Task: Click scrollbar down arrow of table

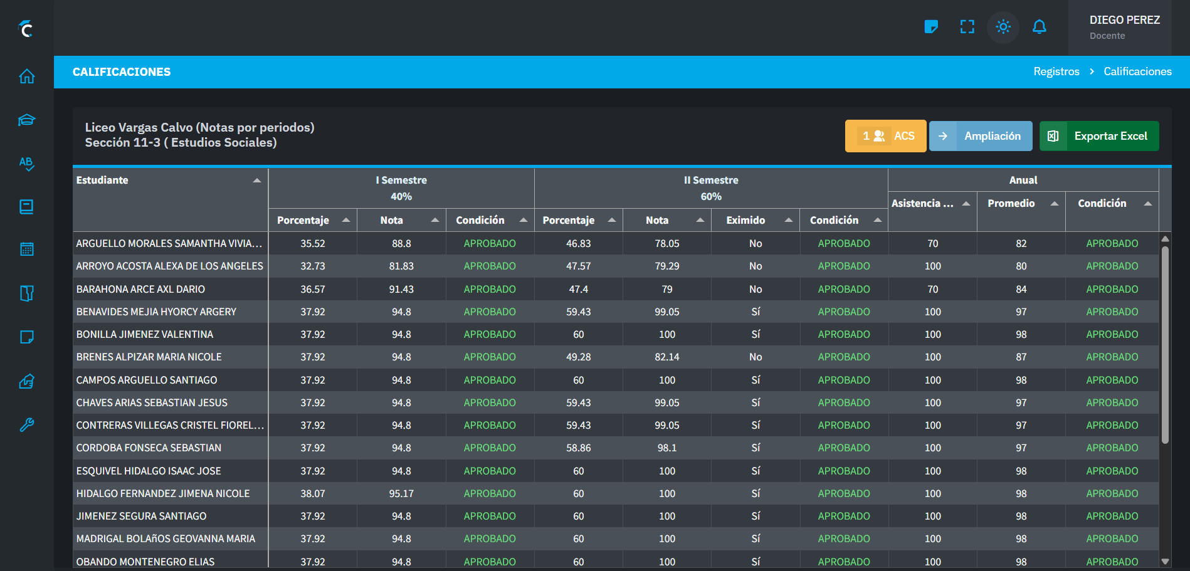Action: 1165,562
